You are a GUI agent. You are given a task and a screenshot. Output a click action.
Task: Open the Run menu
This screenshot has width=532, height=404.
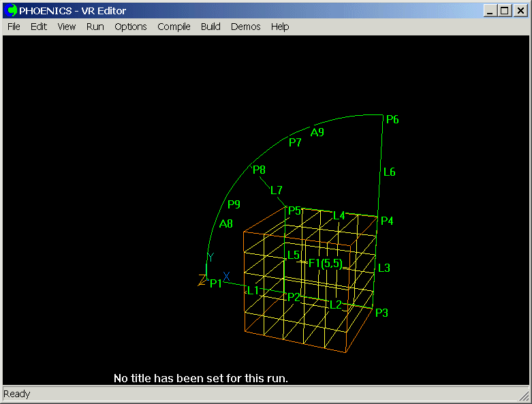coord(95,27)
